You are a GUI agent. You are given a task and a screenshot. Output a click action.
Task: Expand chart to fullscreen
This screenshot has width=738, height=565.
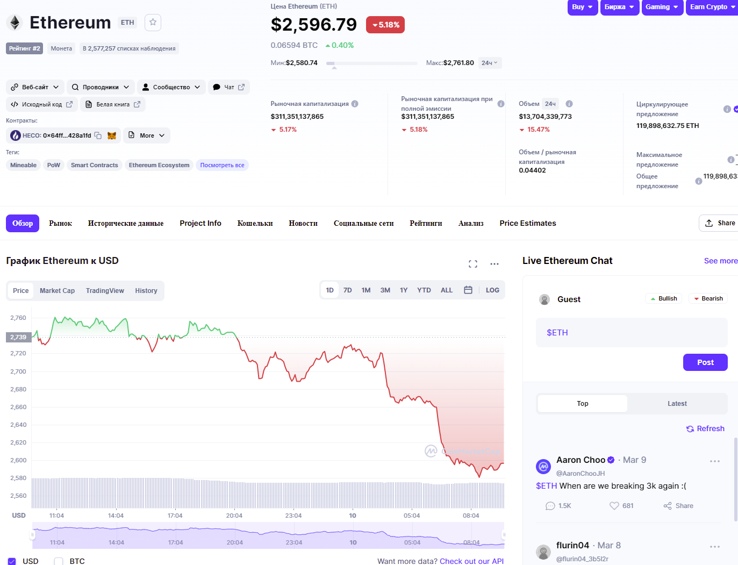pos(473,264)
